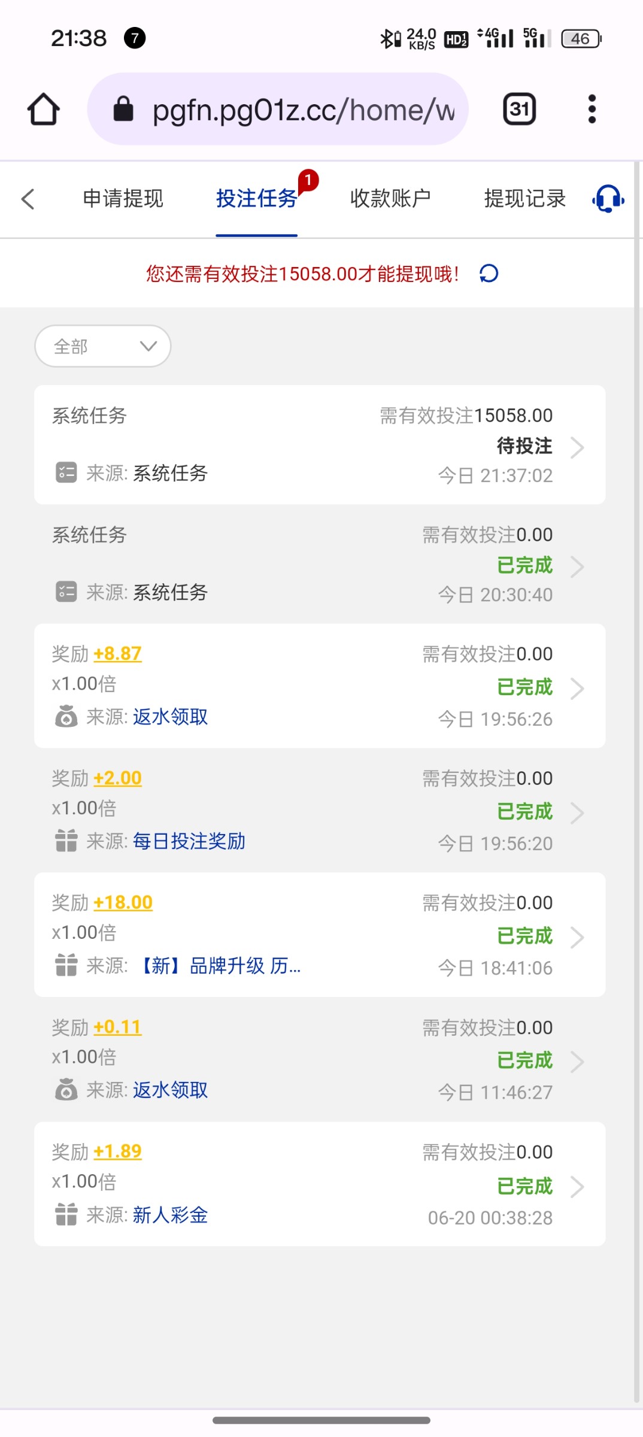Tap the browser address bar URL
This screenshot has width=643, height=1437.
[x=302, y=110]
